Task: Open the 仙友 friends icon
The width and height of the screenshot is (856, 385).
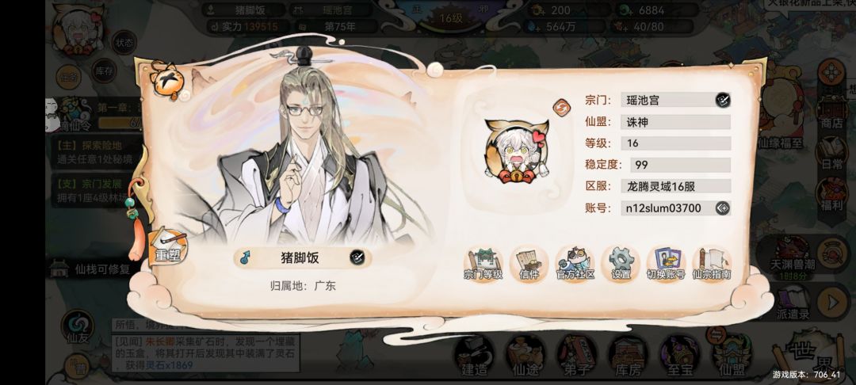Action: click(78, 328)
